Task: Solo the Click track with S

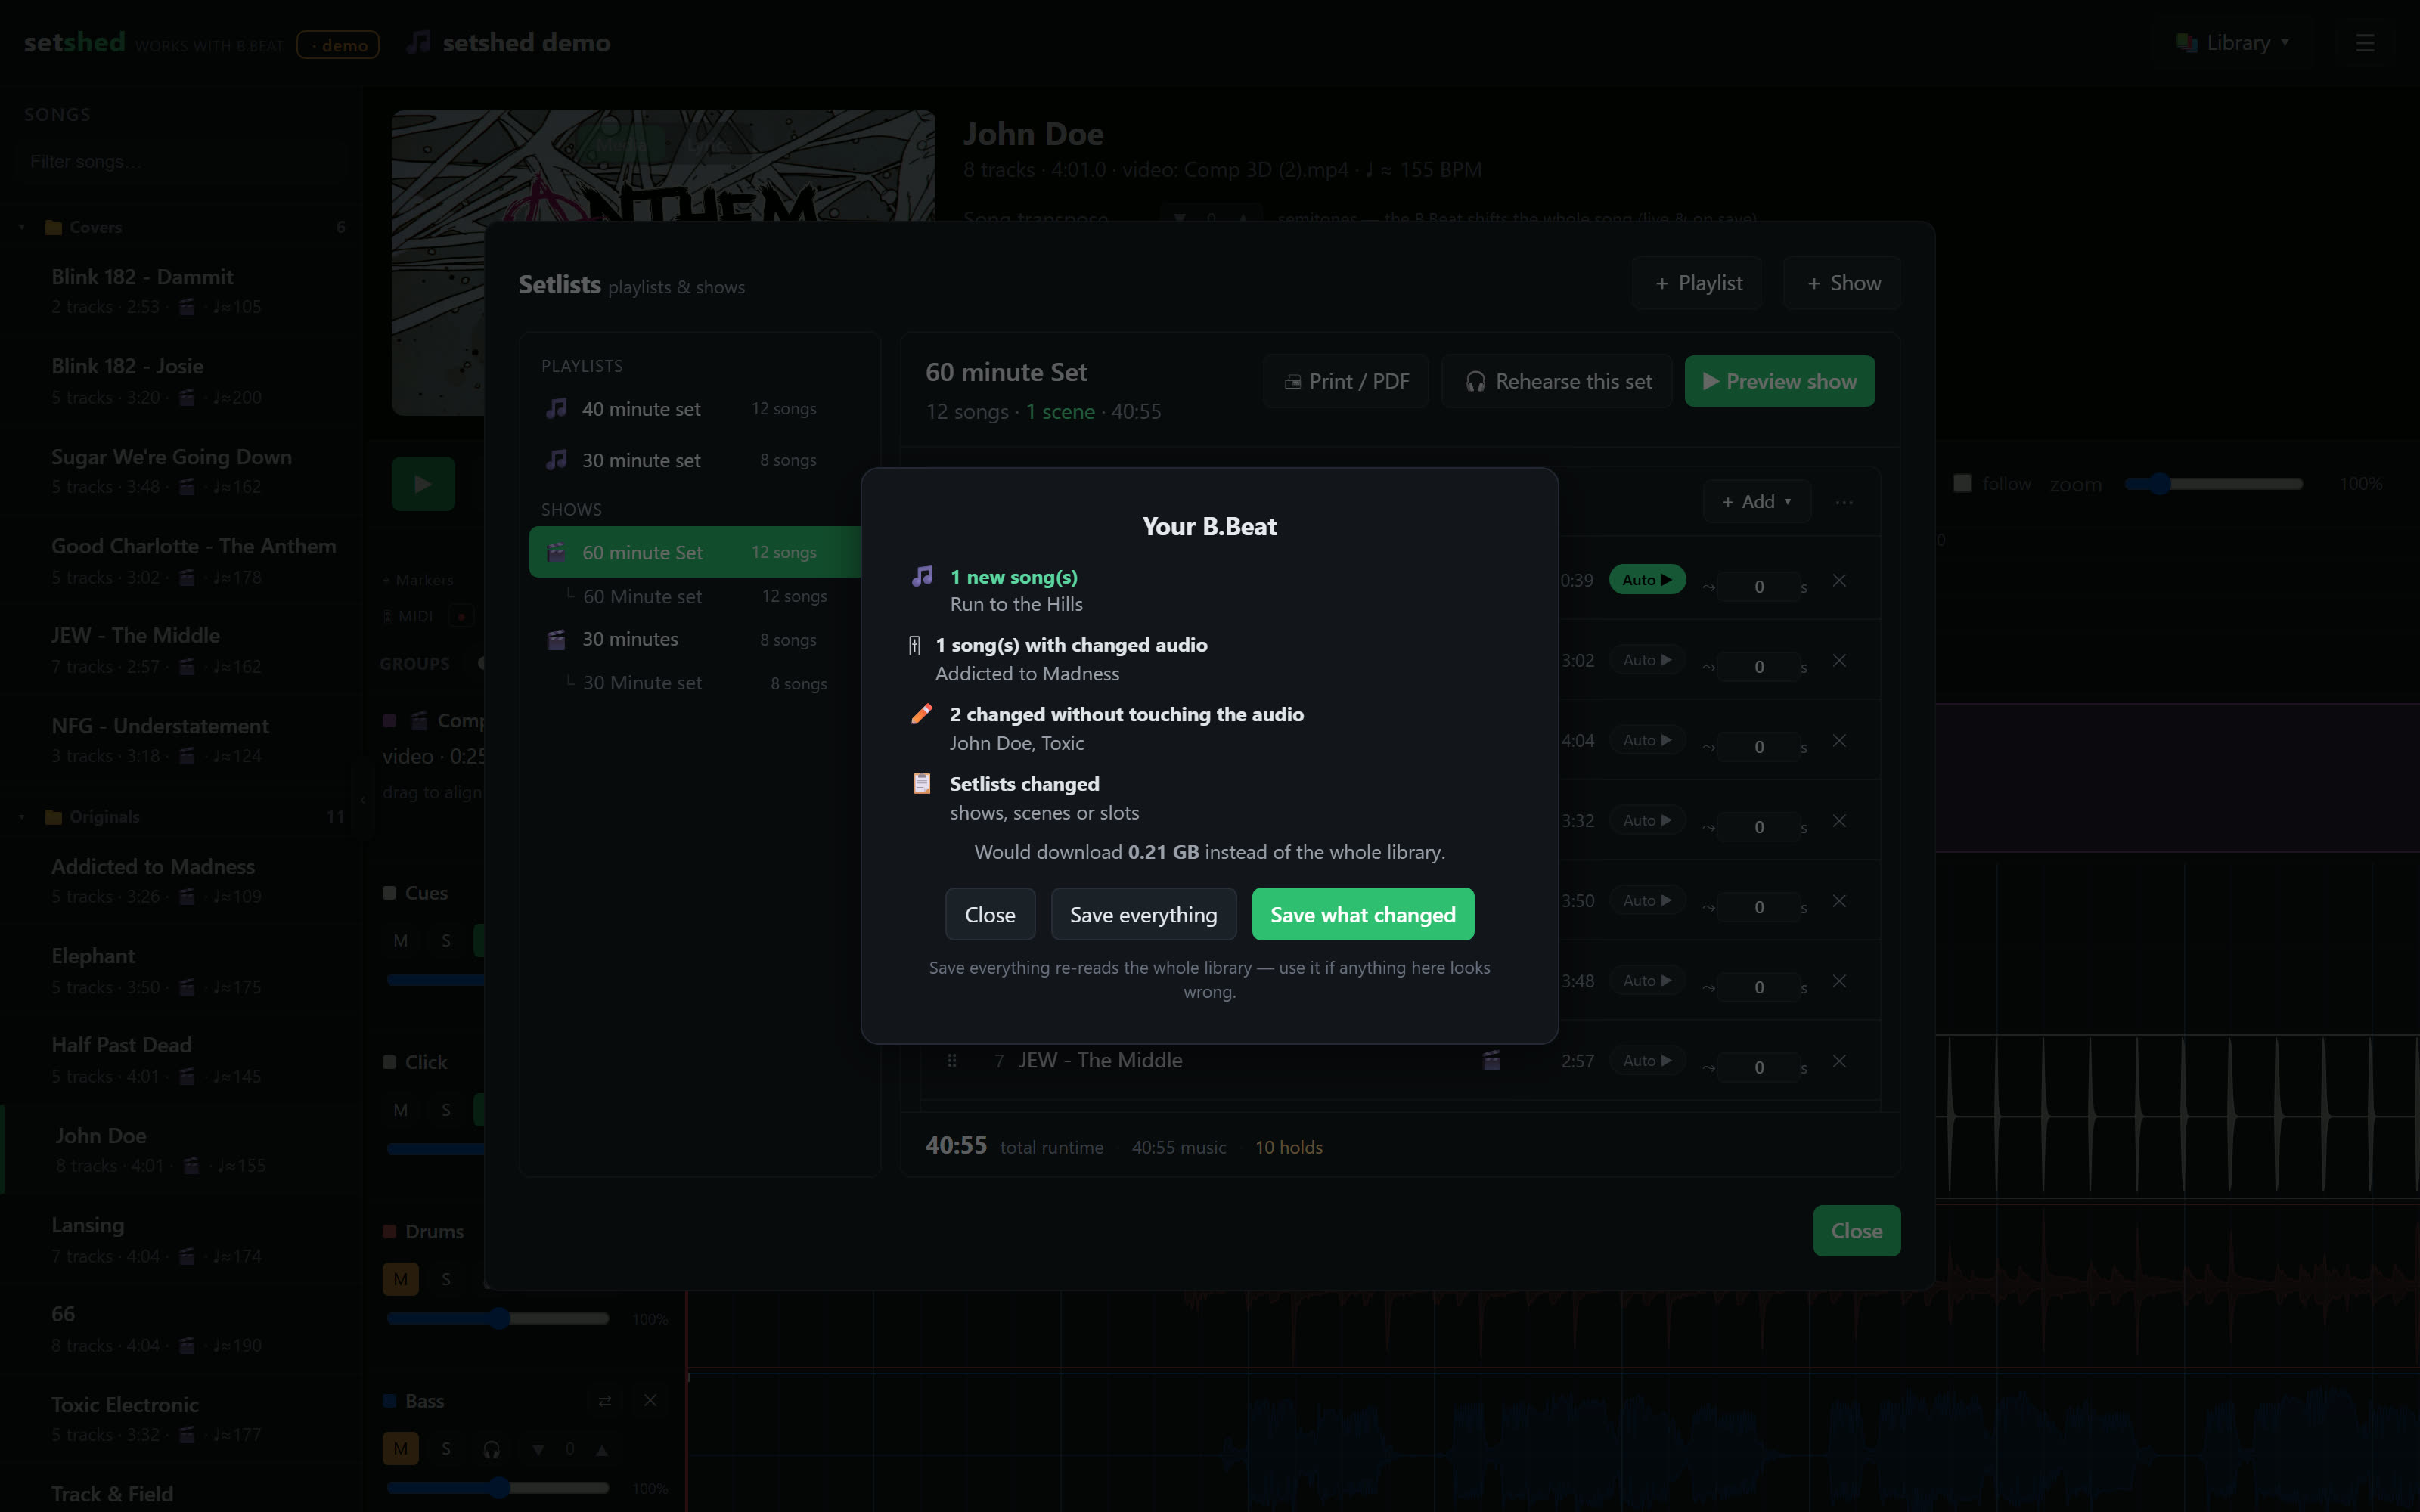Action: (446, 1110)
